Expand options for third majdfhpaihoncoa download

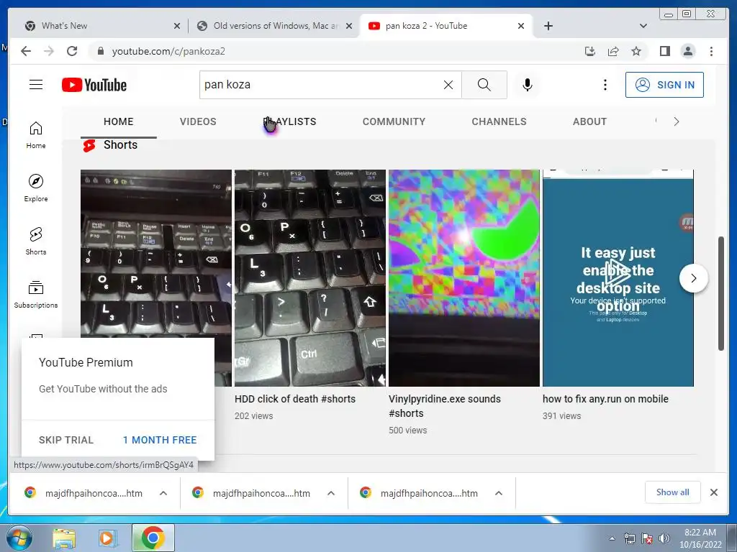point(499,493)
